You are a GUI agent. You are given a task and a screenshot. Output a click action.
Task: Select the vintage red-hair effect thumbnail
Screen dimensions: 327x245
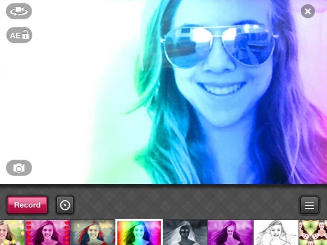93,232
